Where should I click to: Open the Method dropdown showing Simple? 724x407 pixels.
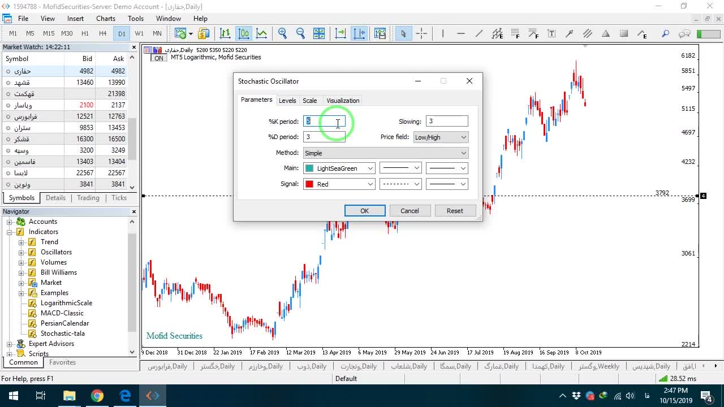point(386,153)
